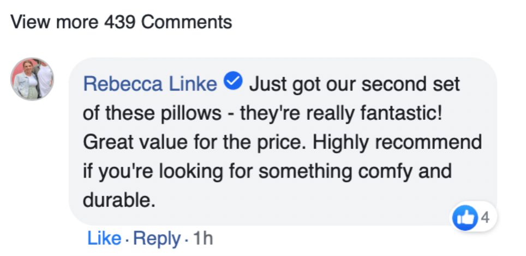Show who reacted via the count 4
The image size is (526, 256).
[x=485, y=219]
